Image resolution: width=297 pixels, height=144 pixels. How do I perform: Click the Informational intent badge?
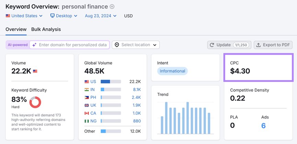click(x=172, y=71)
